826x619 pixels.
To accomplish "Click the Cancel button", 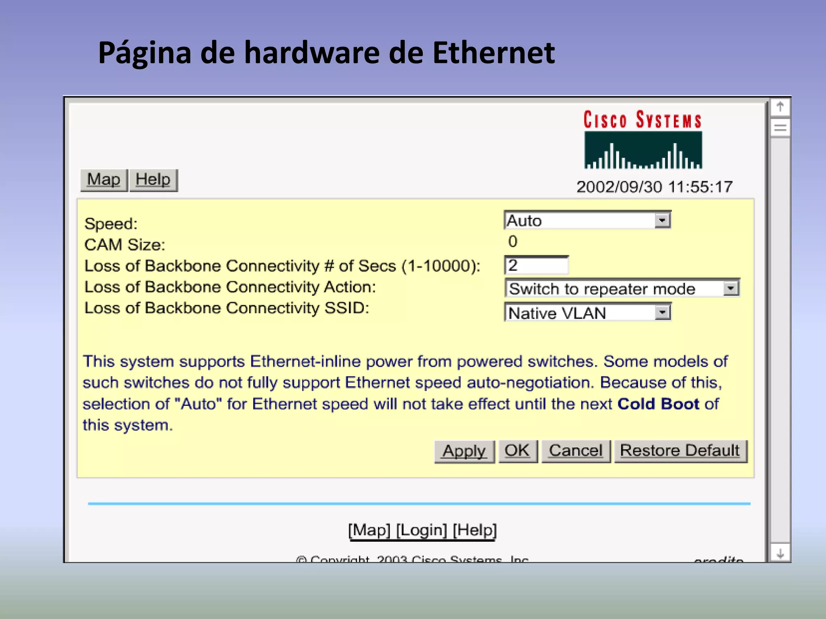I will [576, 451].
